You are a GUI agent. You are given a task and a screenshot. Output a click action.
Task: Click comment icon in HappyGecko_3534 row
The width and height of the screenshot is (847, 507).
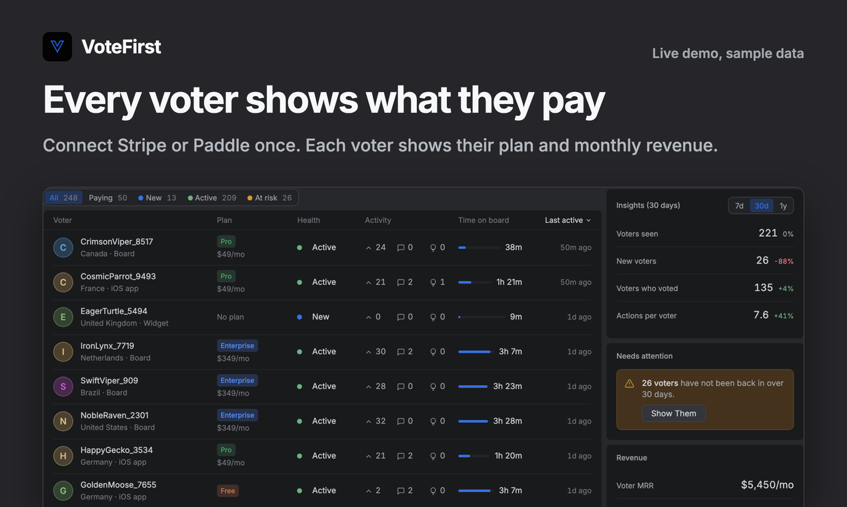click(401, 456)
